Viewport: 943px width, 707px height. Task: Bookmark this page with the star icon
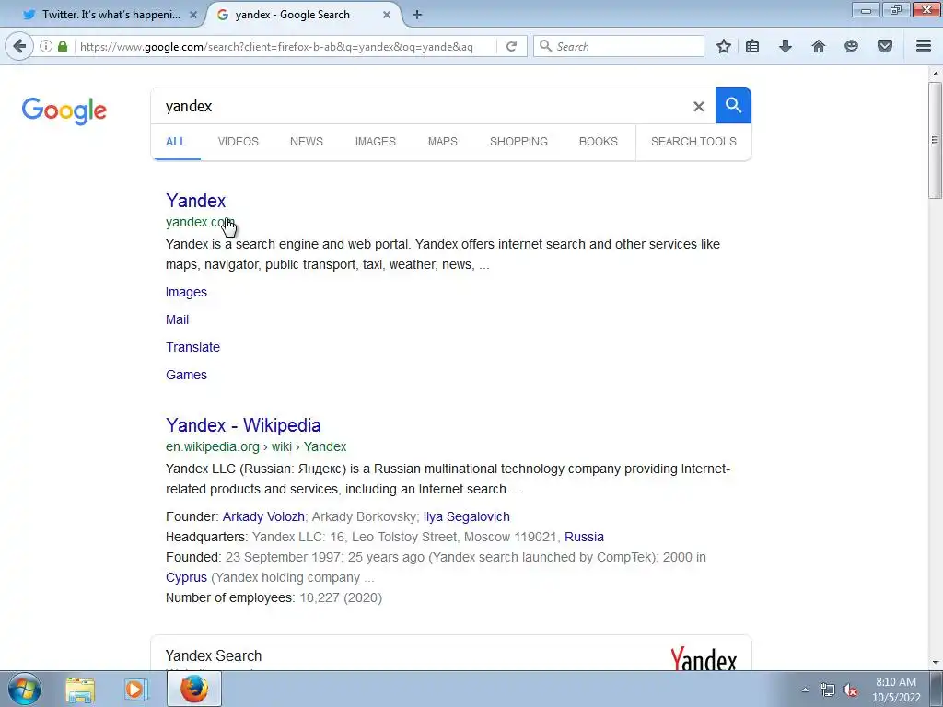(x=724, y=46)
